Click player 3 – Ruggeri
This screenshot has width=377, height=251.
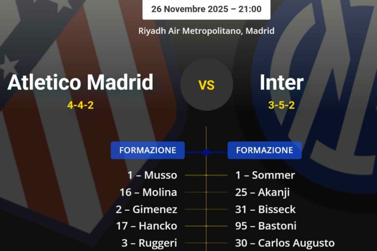tap(149, 243)
